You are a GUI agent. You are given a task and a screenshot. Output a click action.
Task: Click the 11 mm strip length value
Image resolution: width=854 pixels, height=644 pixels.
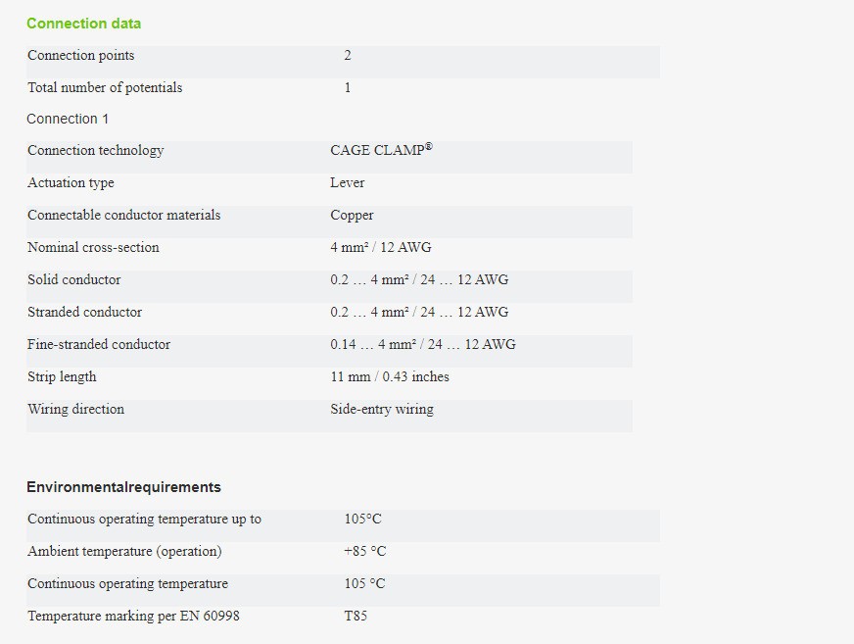coord(390,377)
